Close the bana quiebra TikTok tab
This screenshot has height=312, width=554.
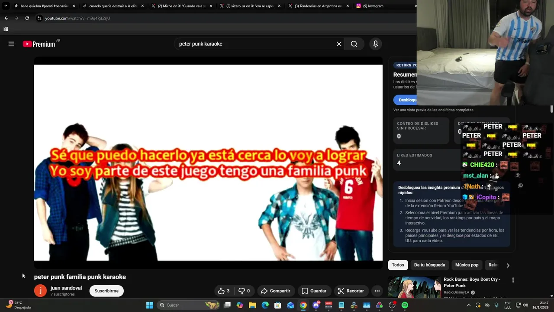(74, 6)
